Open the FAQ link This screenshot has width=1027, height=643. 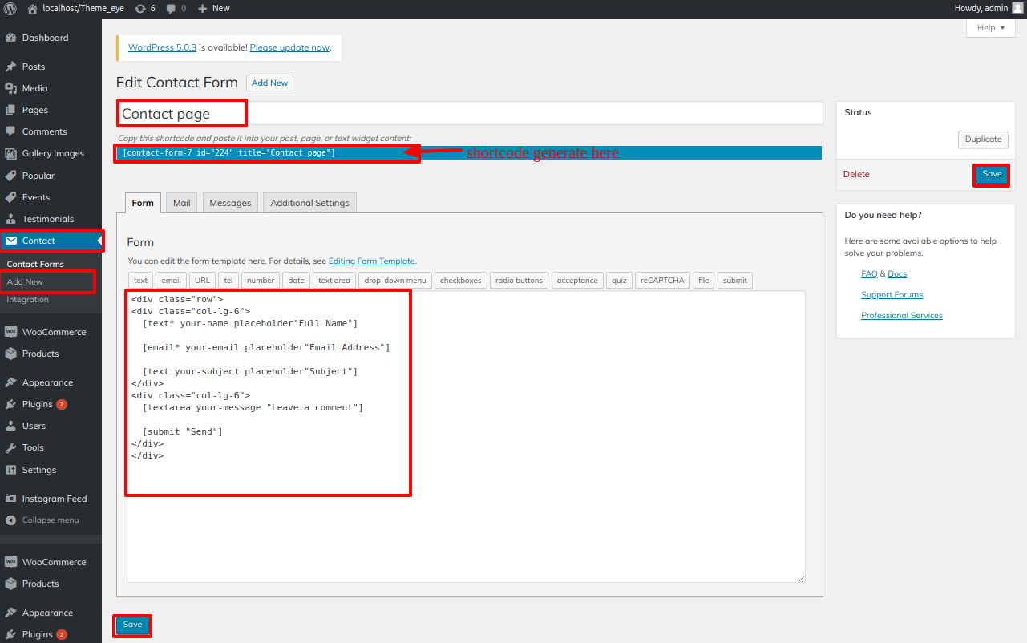click(869, 273)
